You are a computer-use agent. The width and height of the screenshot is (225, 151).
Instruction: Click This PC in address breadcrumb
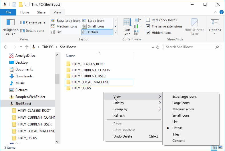[x=48, y=47]
